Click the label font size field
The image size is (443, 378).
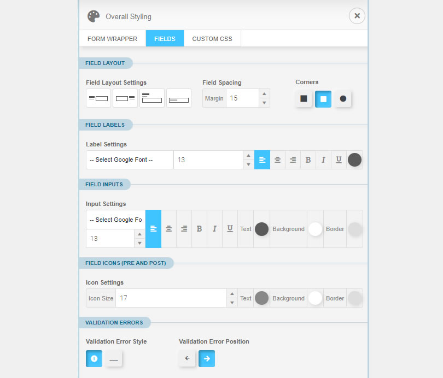208,160
